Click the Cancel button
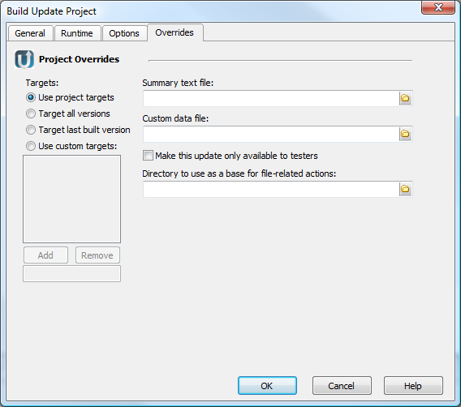Viewport: 461px width, 407px height. coord(342,386)
